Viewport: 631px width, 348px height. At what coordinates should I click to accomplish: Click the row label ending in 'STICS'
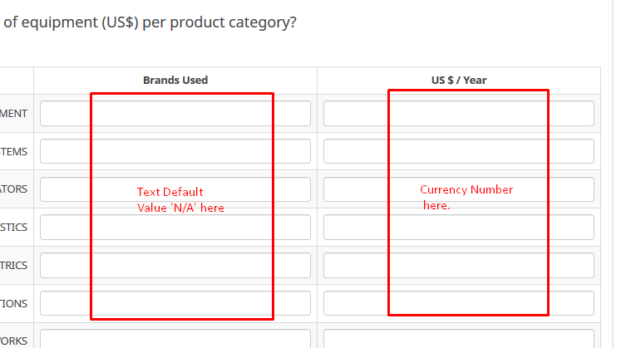coord(14,228)
